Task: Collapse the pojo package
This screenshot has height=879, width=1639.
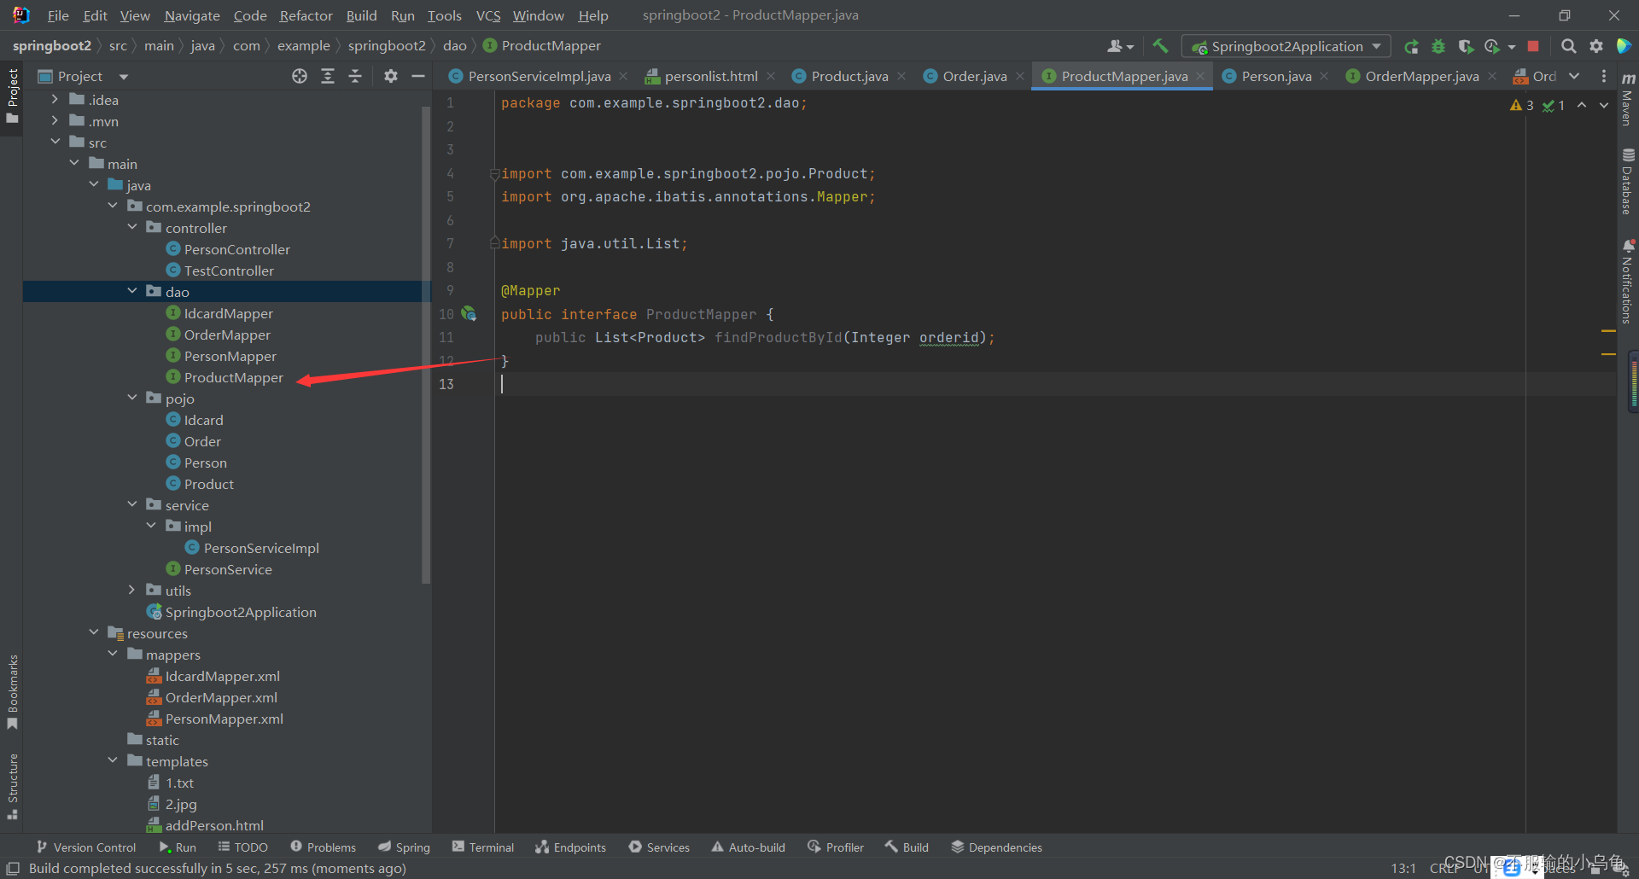Action: point(132,399)
